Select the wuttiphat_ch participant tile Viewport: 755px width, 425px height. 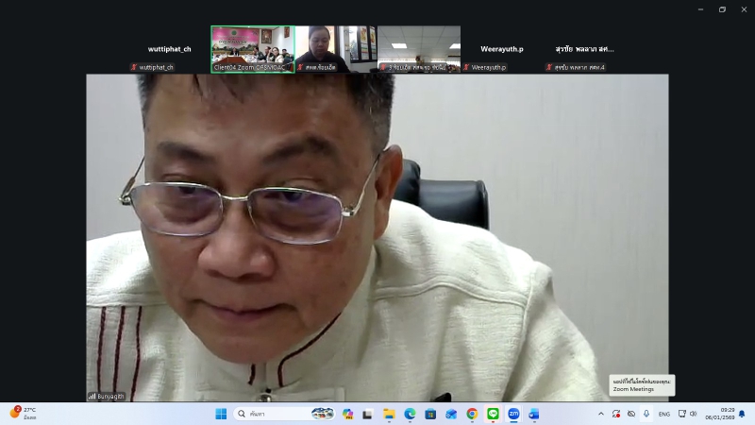[x=169, y=49]
